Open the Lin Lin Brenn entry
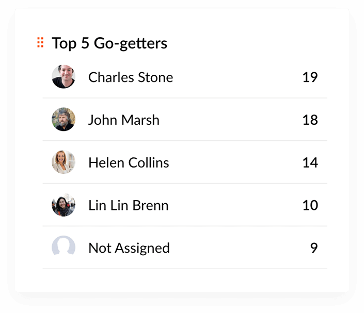The width and height of the screenshot is (364, 313). 129,206
